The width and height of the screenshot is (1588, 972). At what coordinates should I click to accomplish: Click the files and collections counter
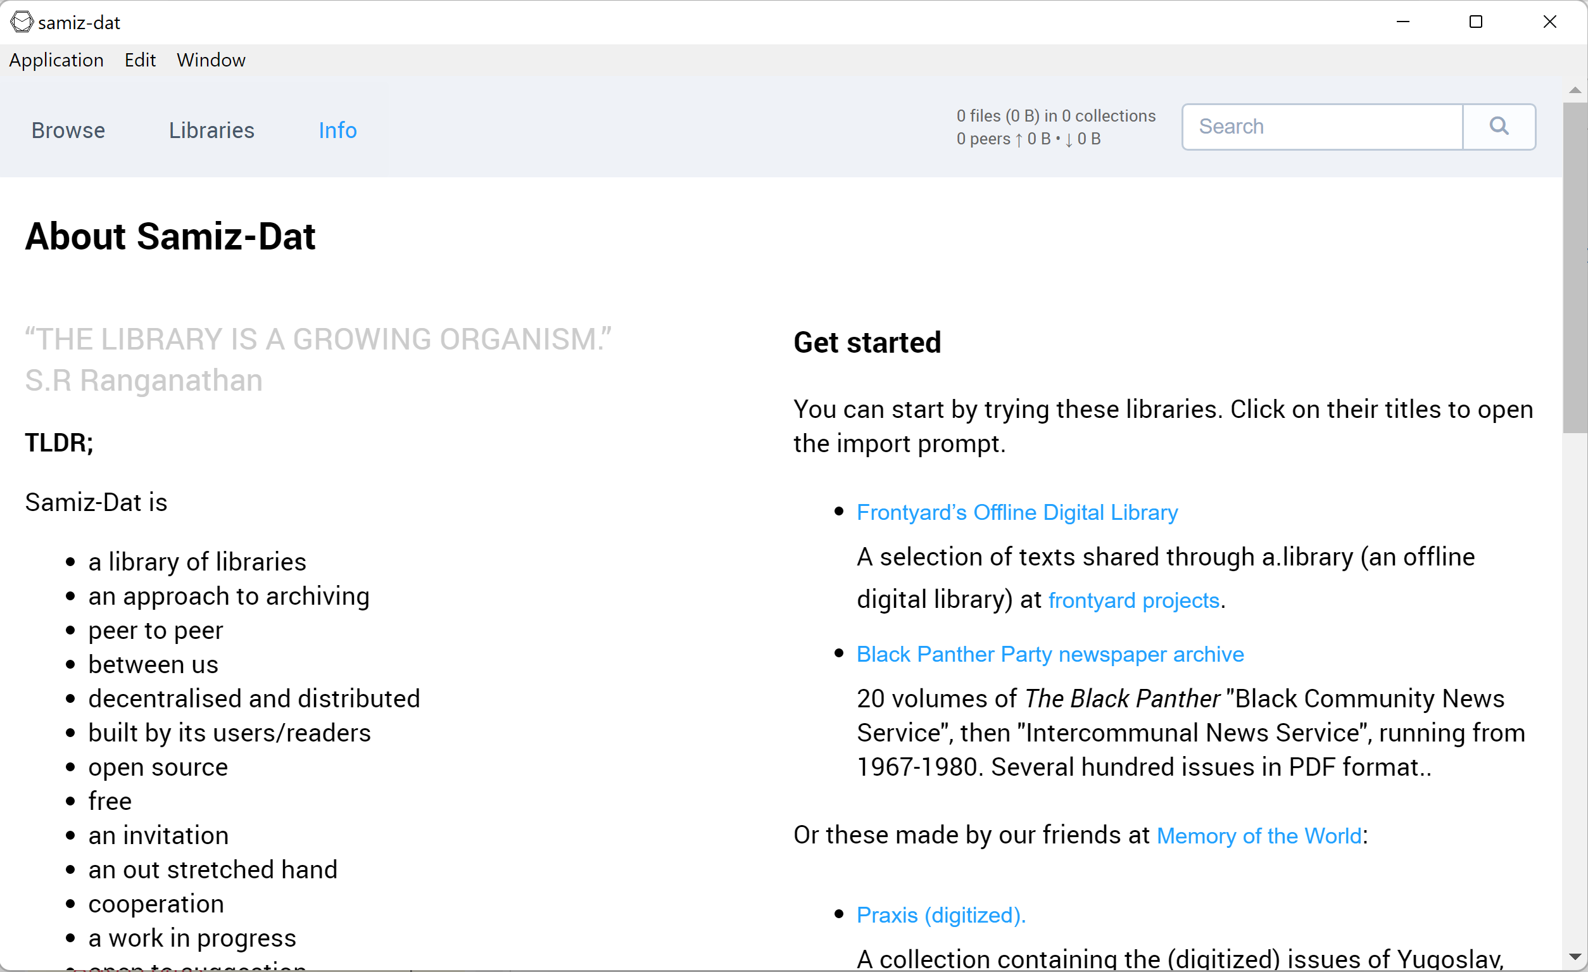pyautogui.click(x=1055, y=115)
